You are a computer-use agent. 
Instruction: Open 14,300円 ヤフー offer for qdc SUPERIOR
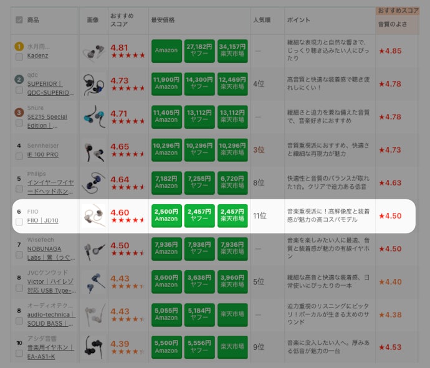point(199,84)
